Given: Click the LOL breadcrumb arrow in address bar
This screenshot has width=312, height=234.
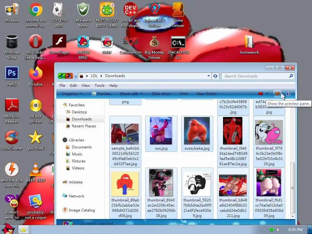Looking at the screenshot, I should [x=101, y=76].
